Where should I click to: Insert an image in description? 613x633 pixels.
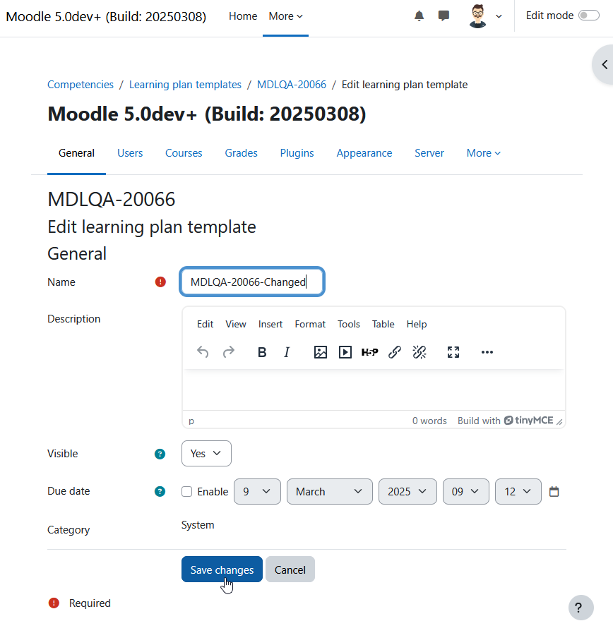[x=321, y=352]
